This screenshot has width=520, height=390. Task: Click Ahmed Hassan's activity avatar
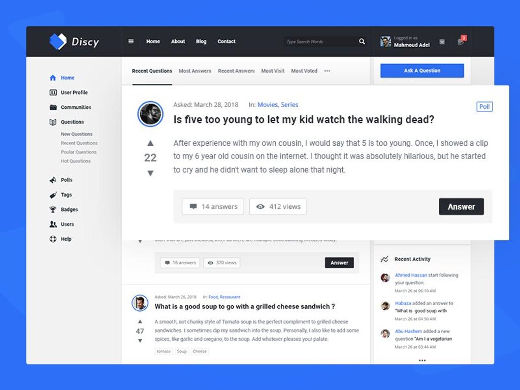tap(385, 278)
